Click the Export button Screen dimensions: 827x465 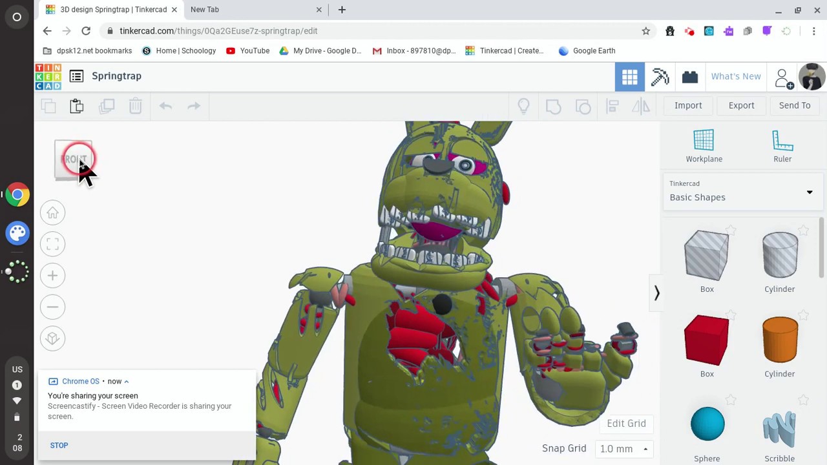(x=742, y=105)
